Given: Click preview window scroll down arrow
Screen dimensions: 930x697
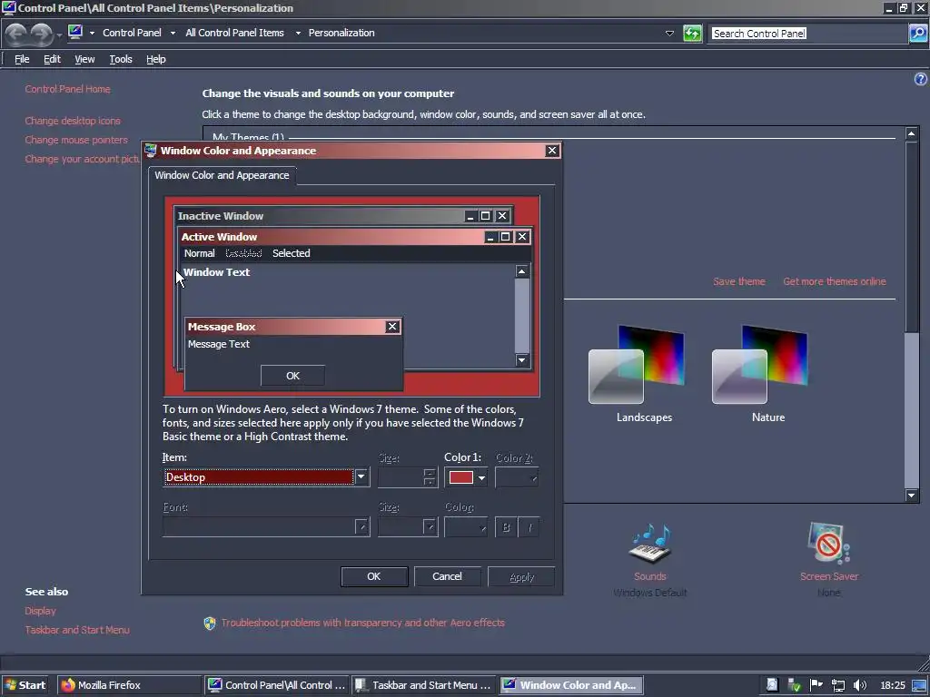Looking at the screenshot, I should pyautogui.click(x=522, y=360).
